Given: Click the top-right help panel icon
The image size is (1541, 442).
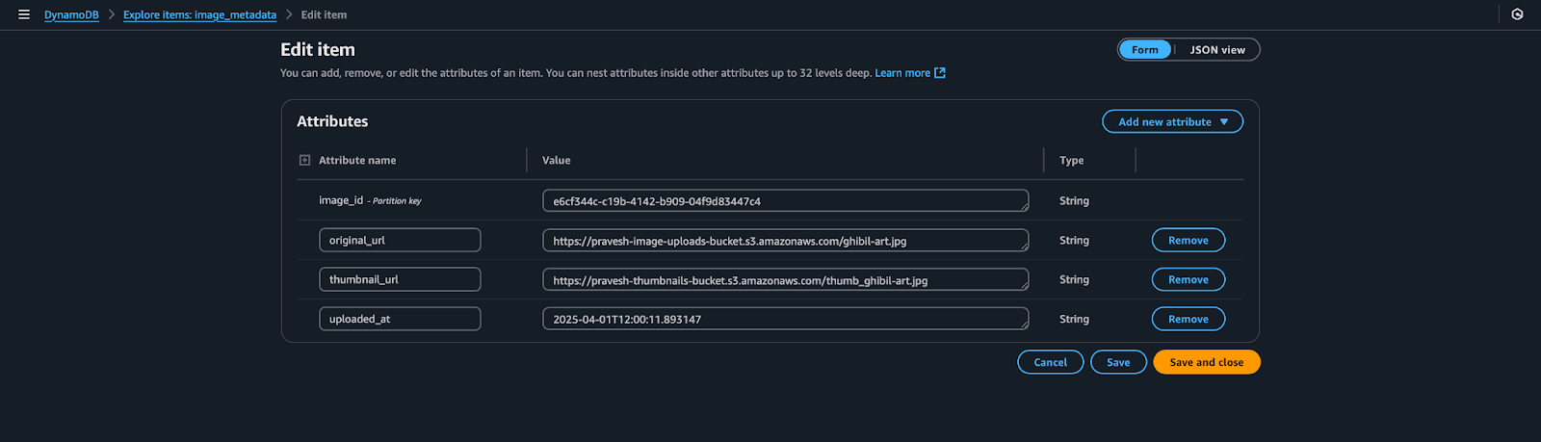Looking at the screenshot, I should 1517,14.
